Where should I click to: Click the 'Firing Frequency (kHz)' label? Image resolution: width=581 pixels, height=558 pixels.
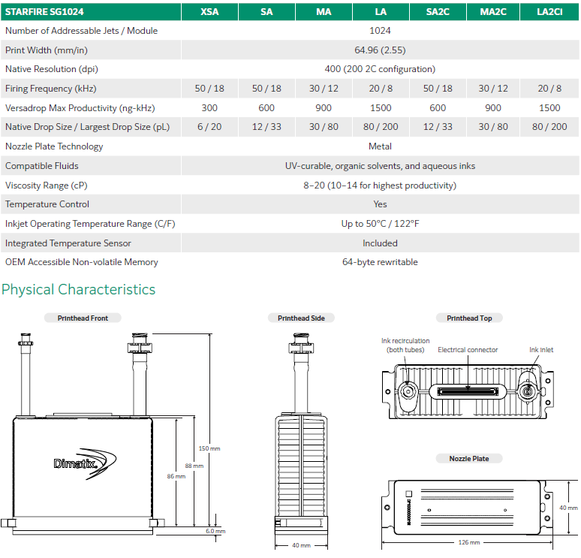pyautogui.click(x=51, y=89)
